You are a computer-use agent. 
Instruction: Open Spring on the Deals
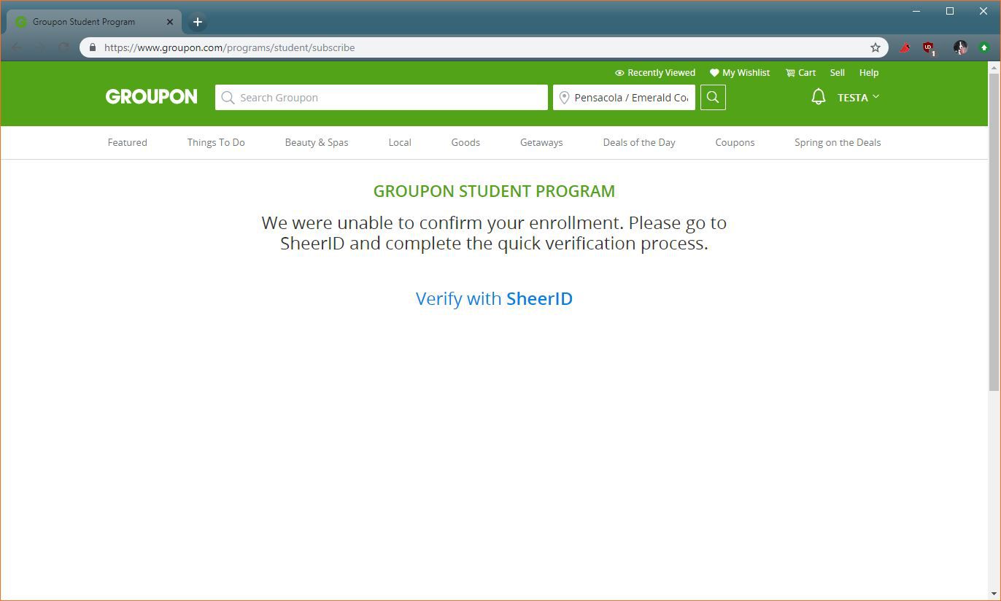(x=838, y=142)
